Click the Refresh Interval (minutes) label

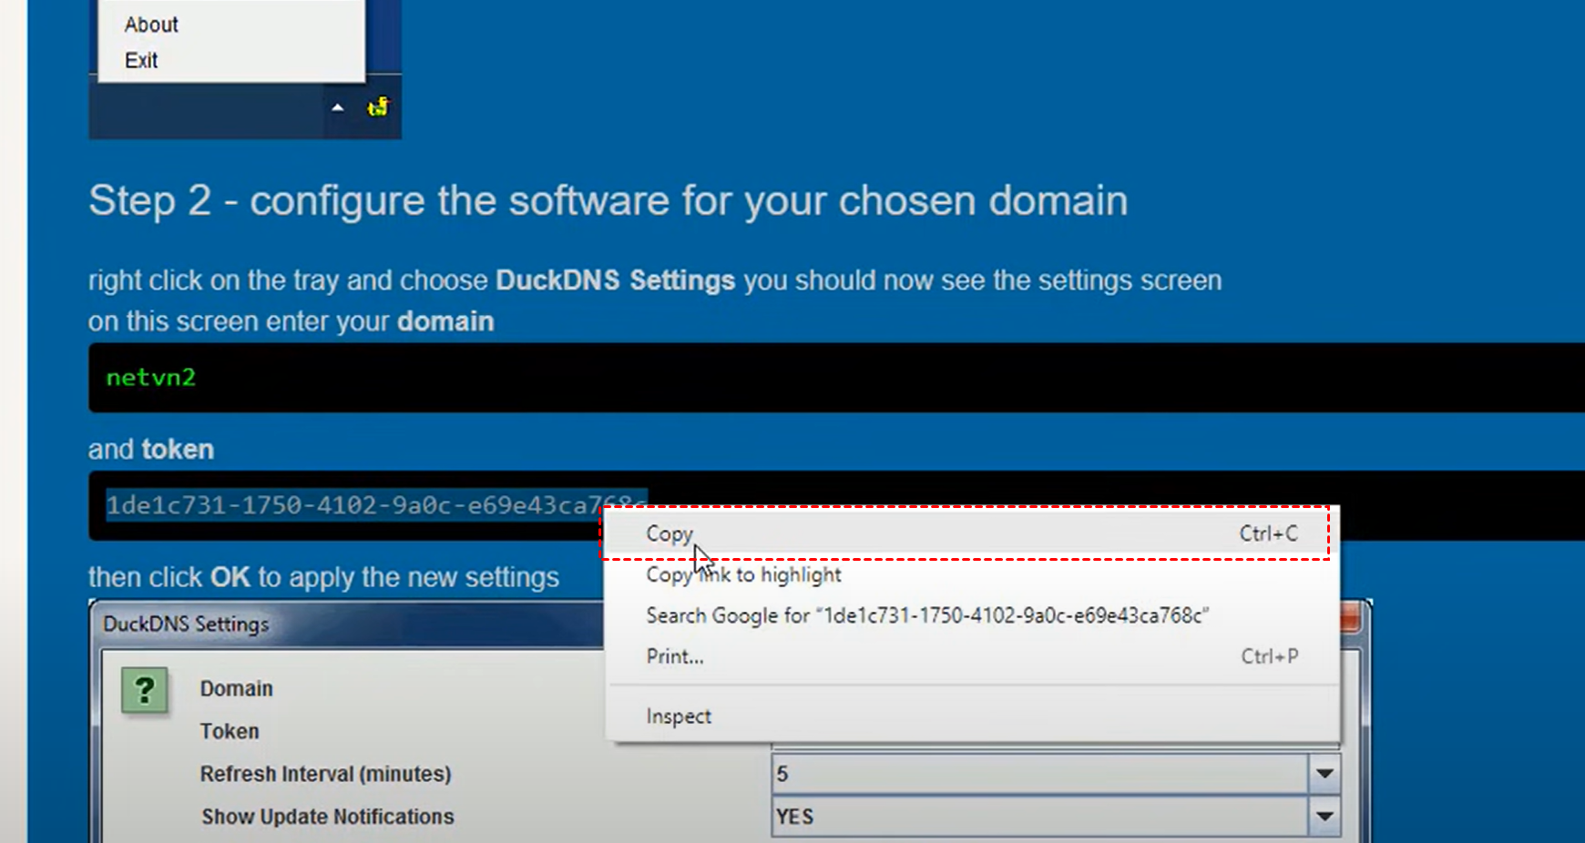(326, 774)
